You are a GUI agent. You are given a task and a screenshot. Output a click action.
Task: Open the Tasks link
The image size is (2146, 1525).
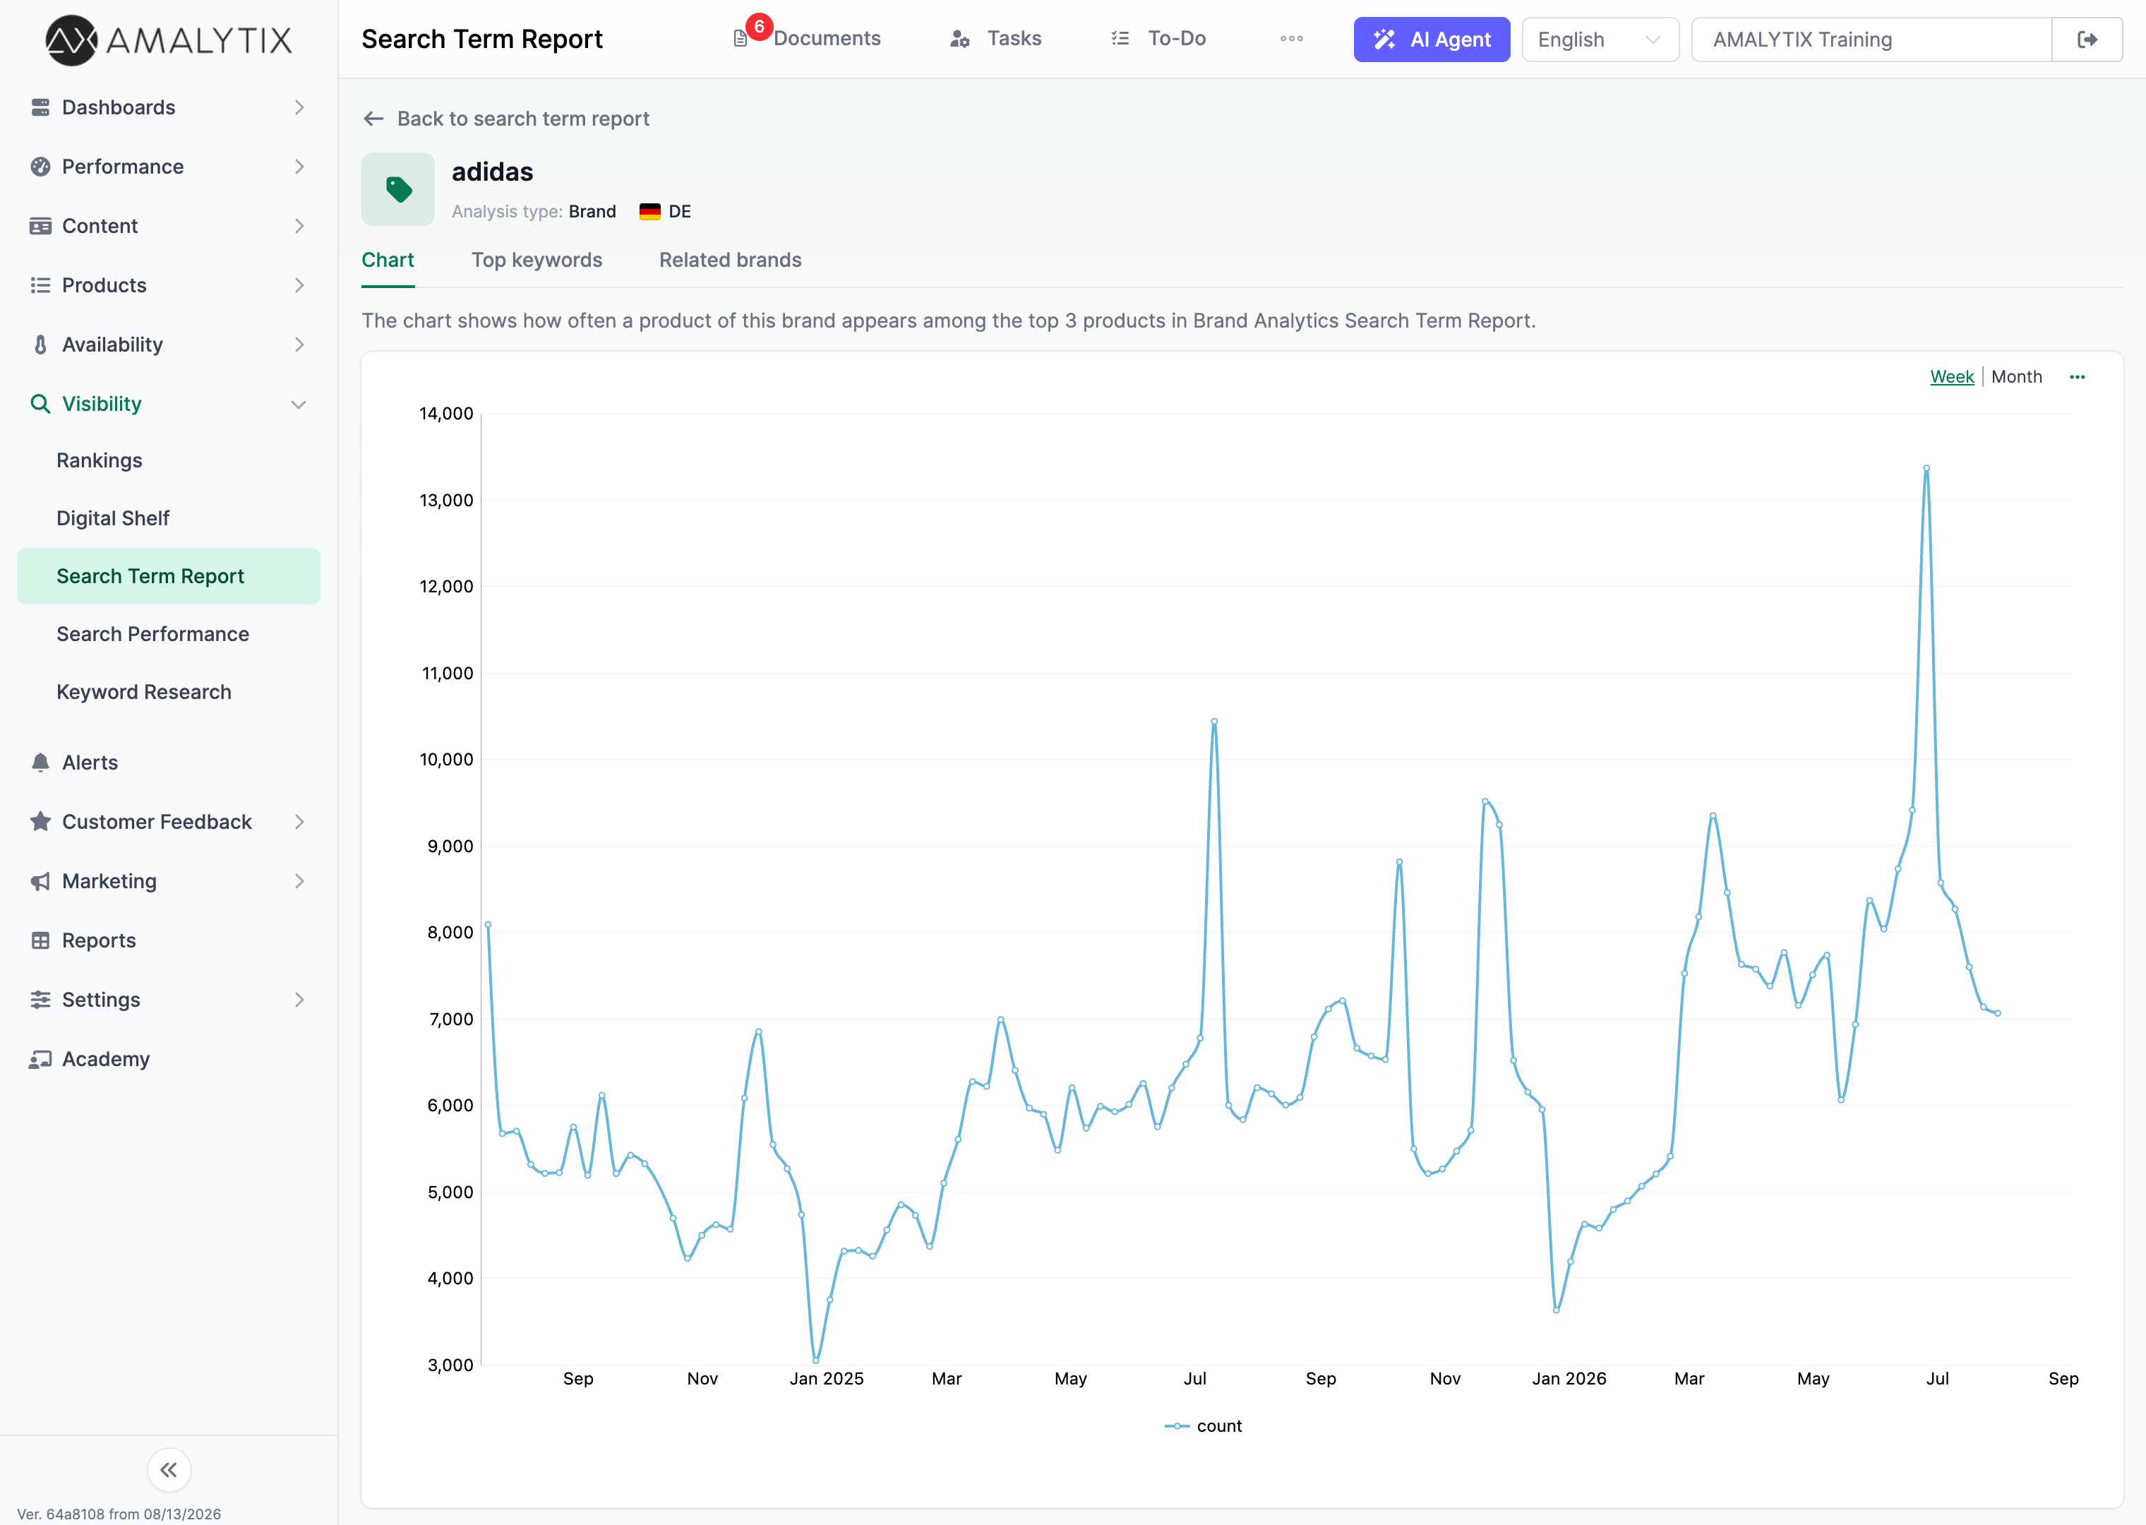(x=1014, y=39)
